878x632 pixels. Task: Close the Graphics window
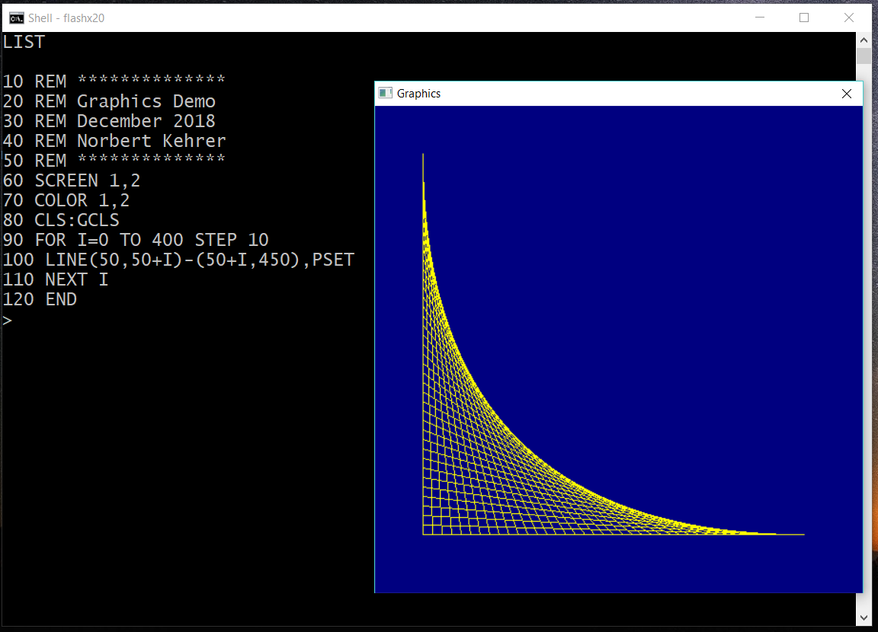pos(846,94)
